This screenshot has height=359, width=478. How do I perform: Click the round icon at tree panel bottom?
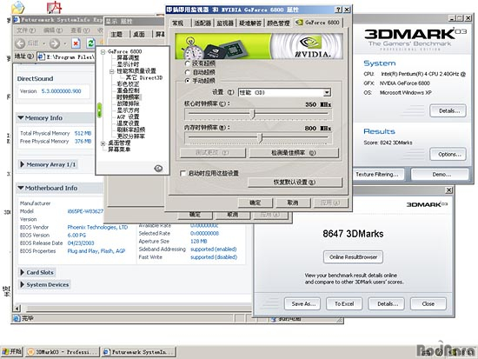[158, 168]
